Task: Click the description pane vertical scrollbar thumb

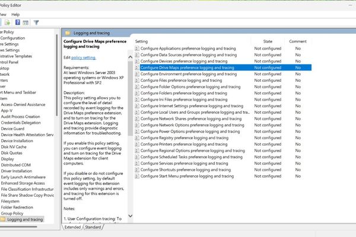Action: click(131, 98)
